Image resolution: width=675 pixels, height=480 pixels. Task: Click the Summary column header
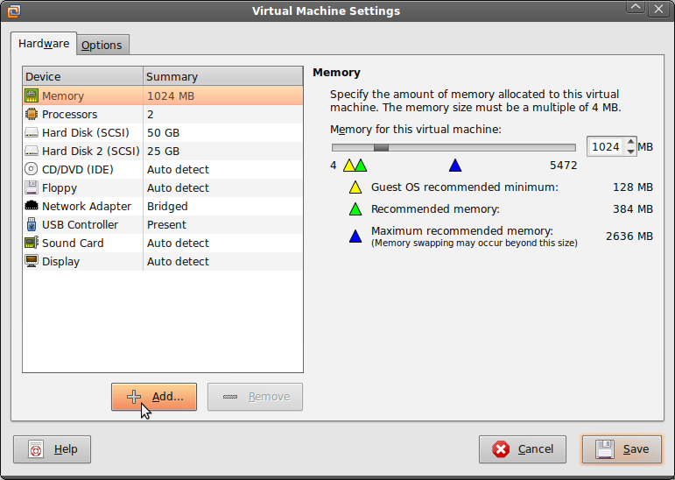[x=223, y=77]
